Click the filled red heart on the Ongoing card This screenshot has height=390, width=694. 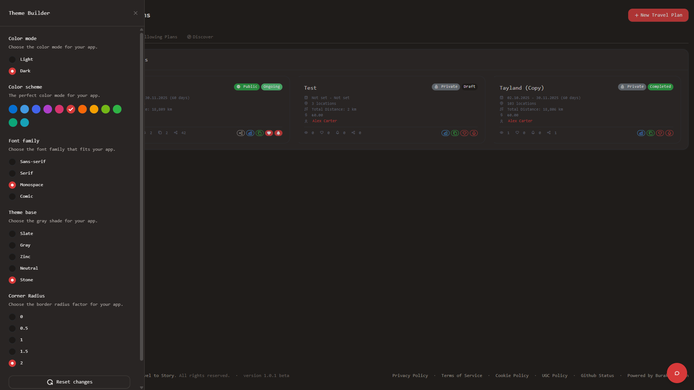[269, 133]
